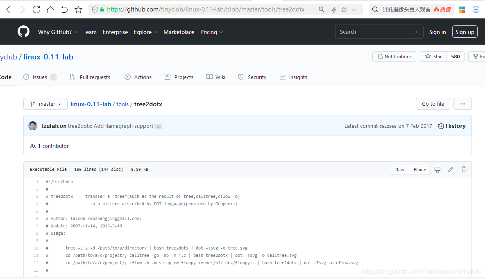Click the lightning icon in the address bar
The width and height of the screenshot is (485, 279).
pyautogui.click(x=333, y=9)
